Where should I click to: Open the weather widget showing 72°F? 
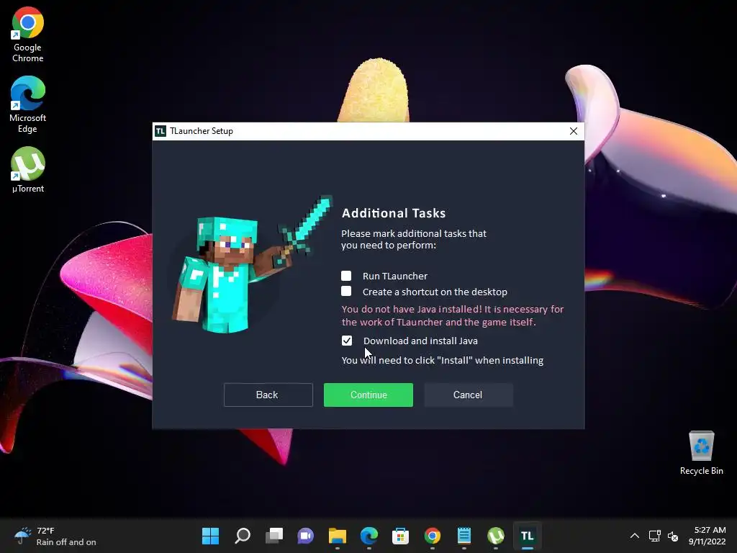point(55,536)
